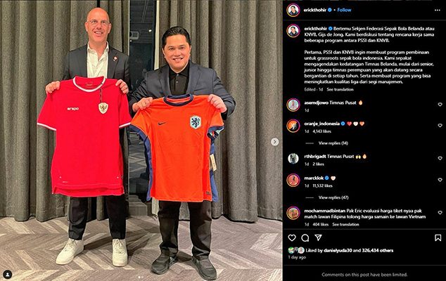446x281 pixels.
Task: Like mochammadbintan's comment heart
Action: [440, 213]
